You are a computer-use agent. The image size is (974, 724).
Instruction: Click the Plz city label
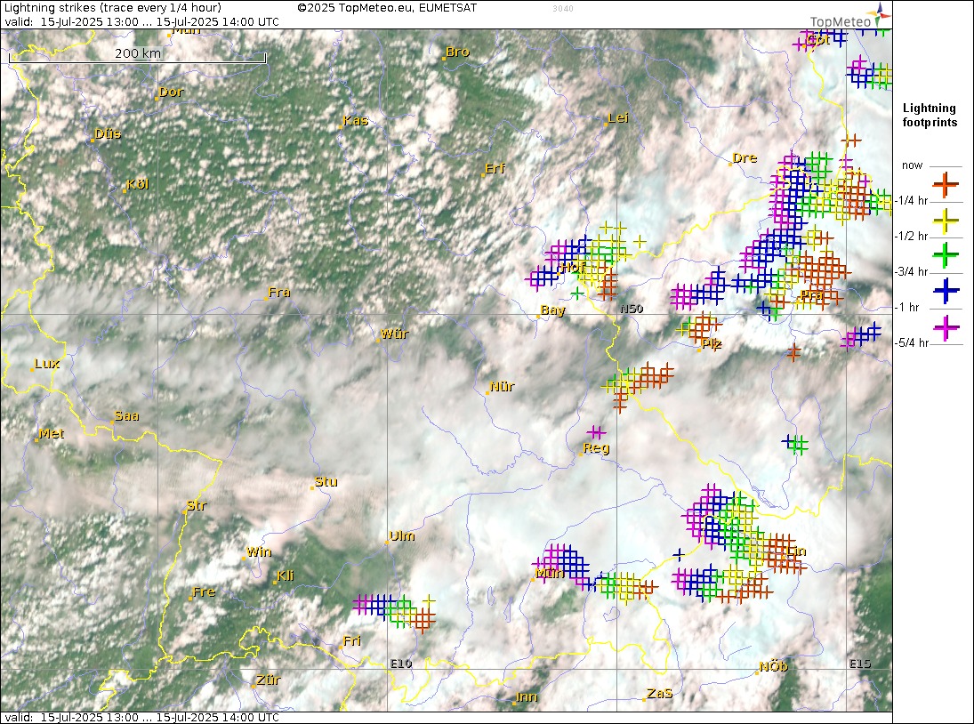(x=712, y=343)
